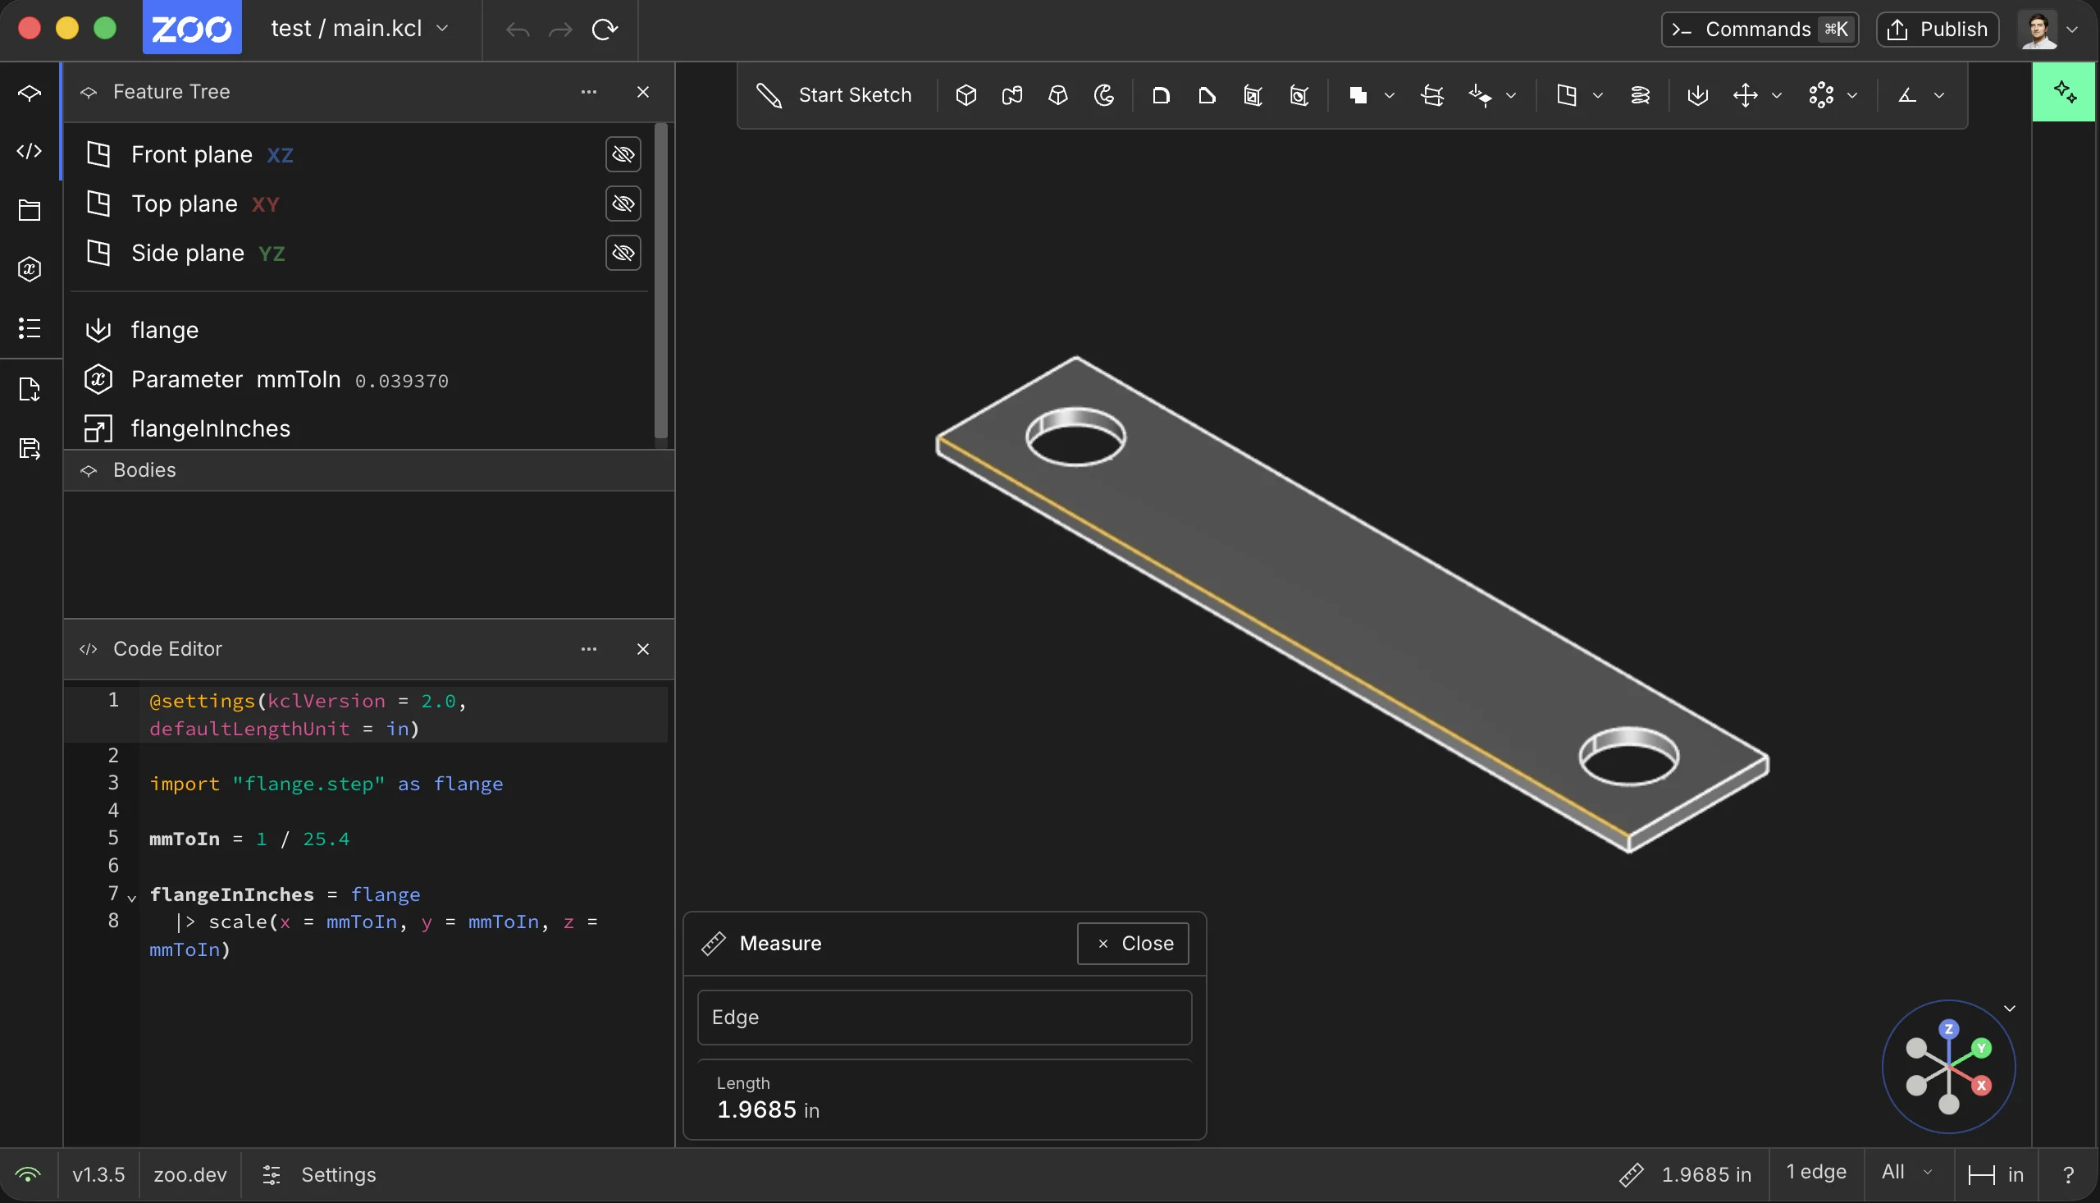The height and width of the screenshot is (1203, 2100).
Task: Open the Text-to-CAD sparkle panel
Action: coord(2065,92)
